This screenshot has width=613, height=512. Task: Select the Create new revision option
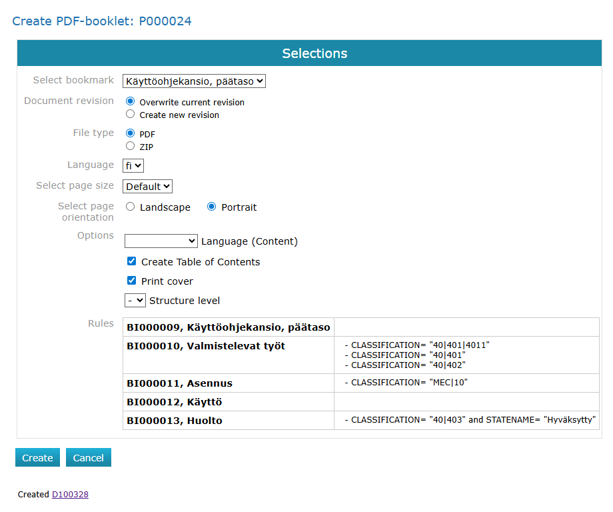pos(131,113)
